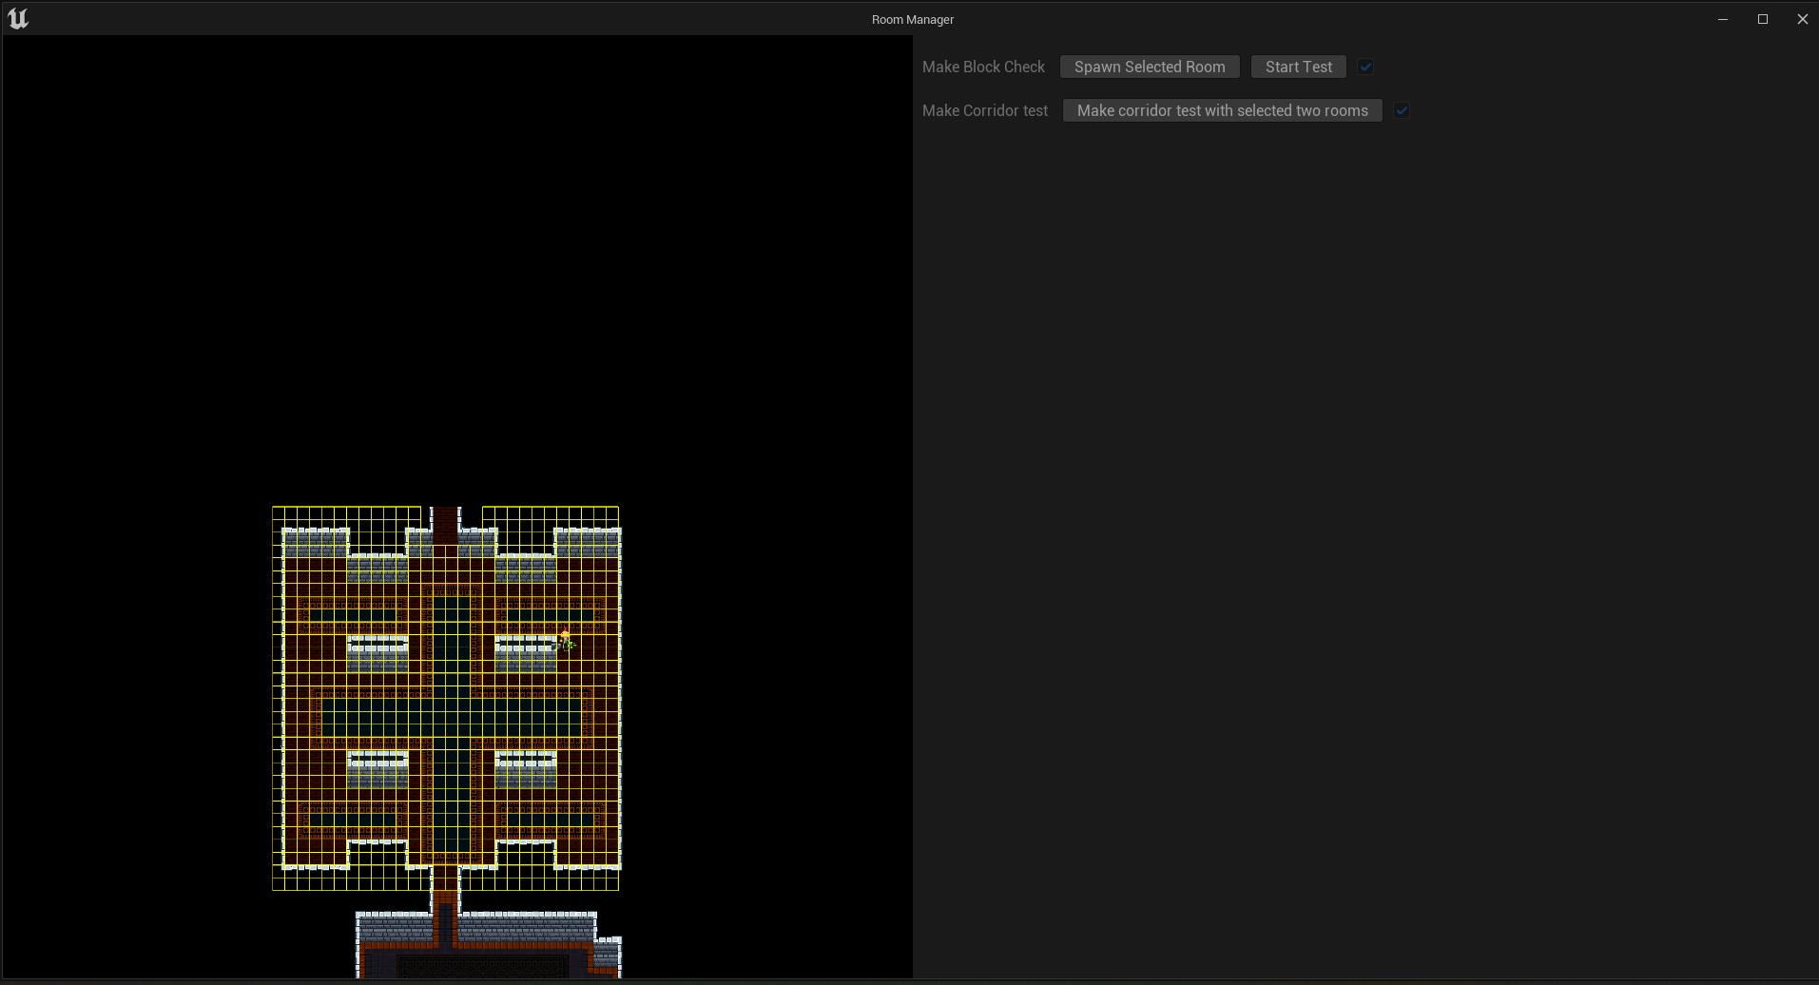This screenshot has height=985, width=1819.
Task: Select the player character sprite in the room
Action: 565,639
